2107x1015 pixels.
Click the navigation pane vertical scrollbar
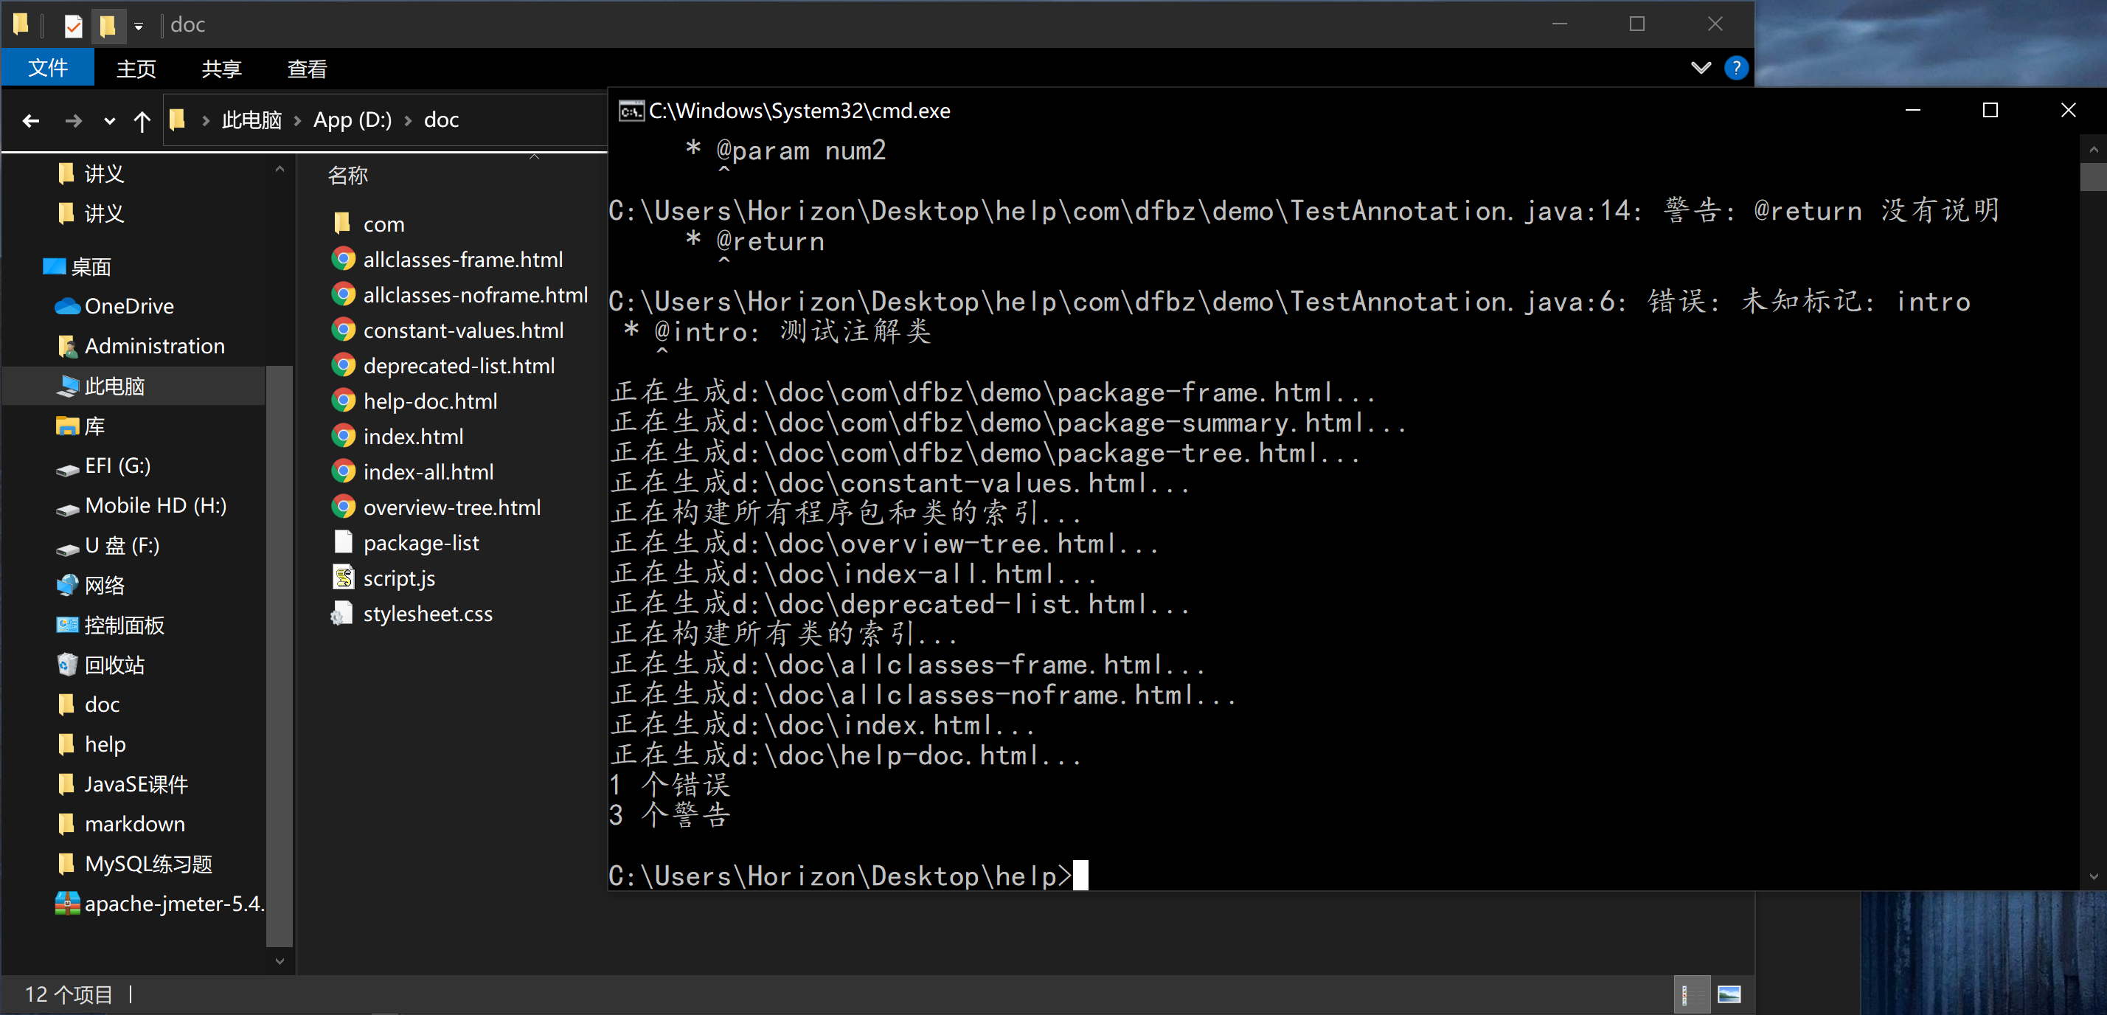coord(279,654)
